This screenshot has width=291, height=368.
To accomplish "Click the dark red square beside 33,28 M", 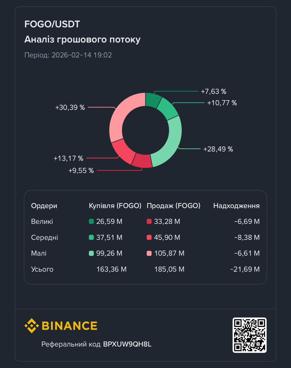I will 149,221.
